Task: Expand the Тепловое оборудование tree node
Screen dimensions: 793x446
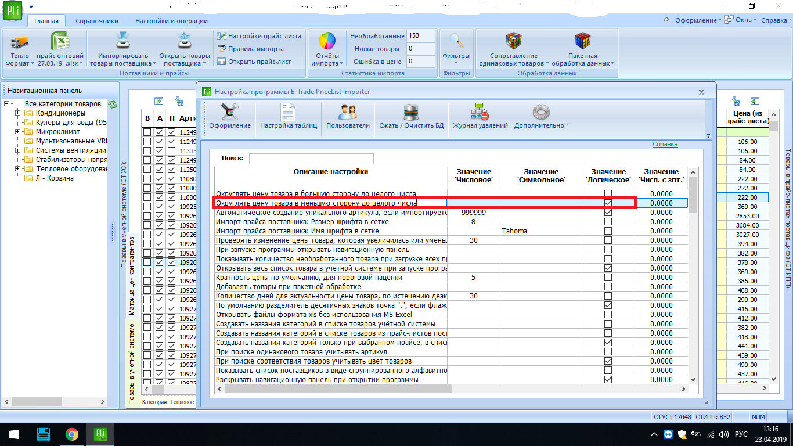Action: [17, 169]
